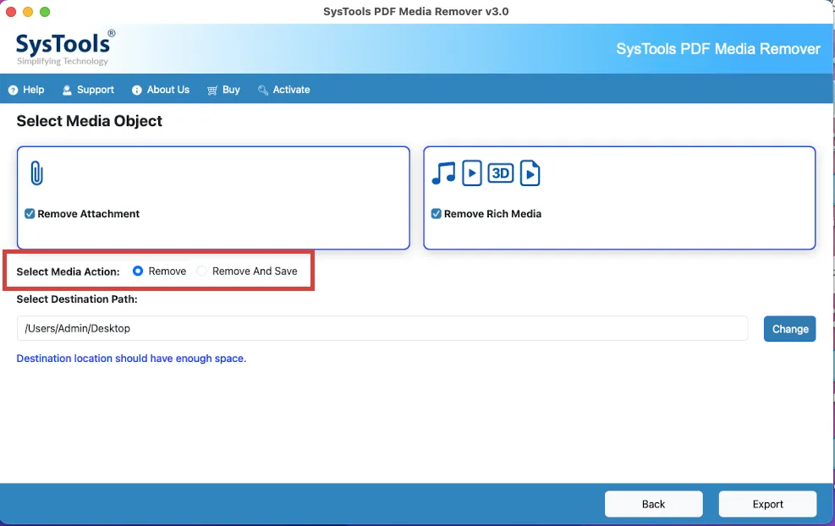Open the About Us menu item
Image resolution: width=835 pixels, height=526 pixels.
pos(161,90)
